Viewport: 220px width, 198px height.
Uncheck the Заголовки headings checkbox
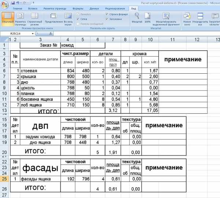pos(107,19)
